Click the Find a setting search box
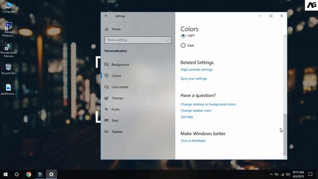 [x=138, y=40]
